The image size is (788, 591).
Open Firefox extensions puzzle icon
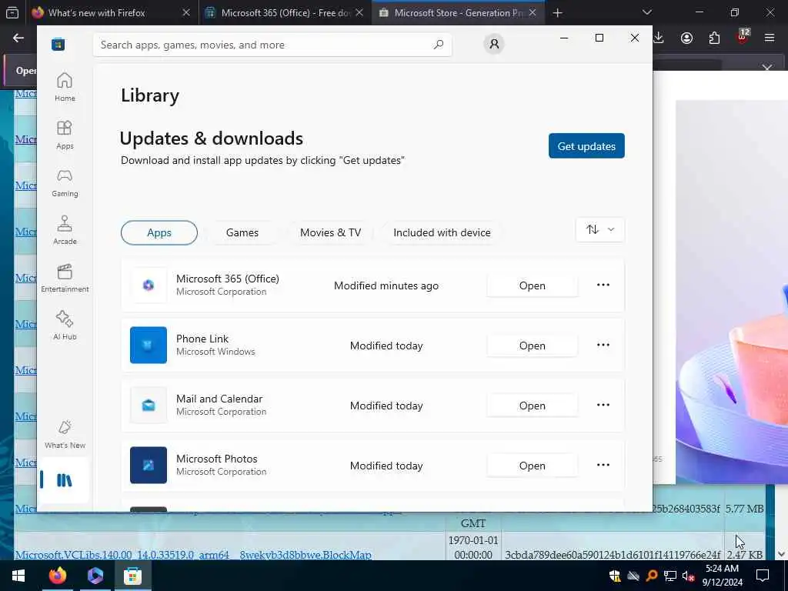tap(714, 38)
